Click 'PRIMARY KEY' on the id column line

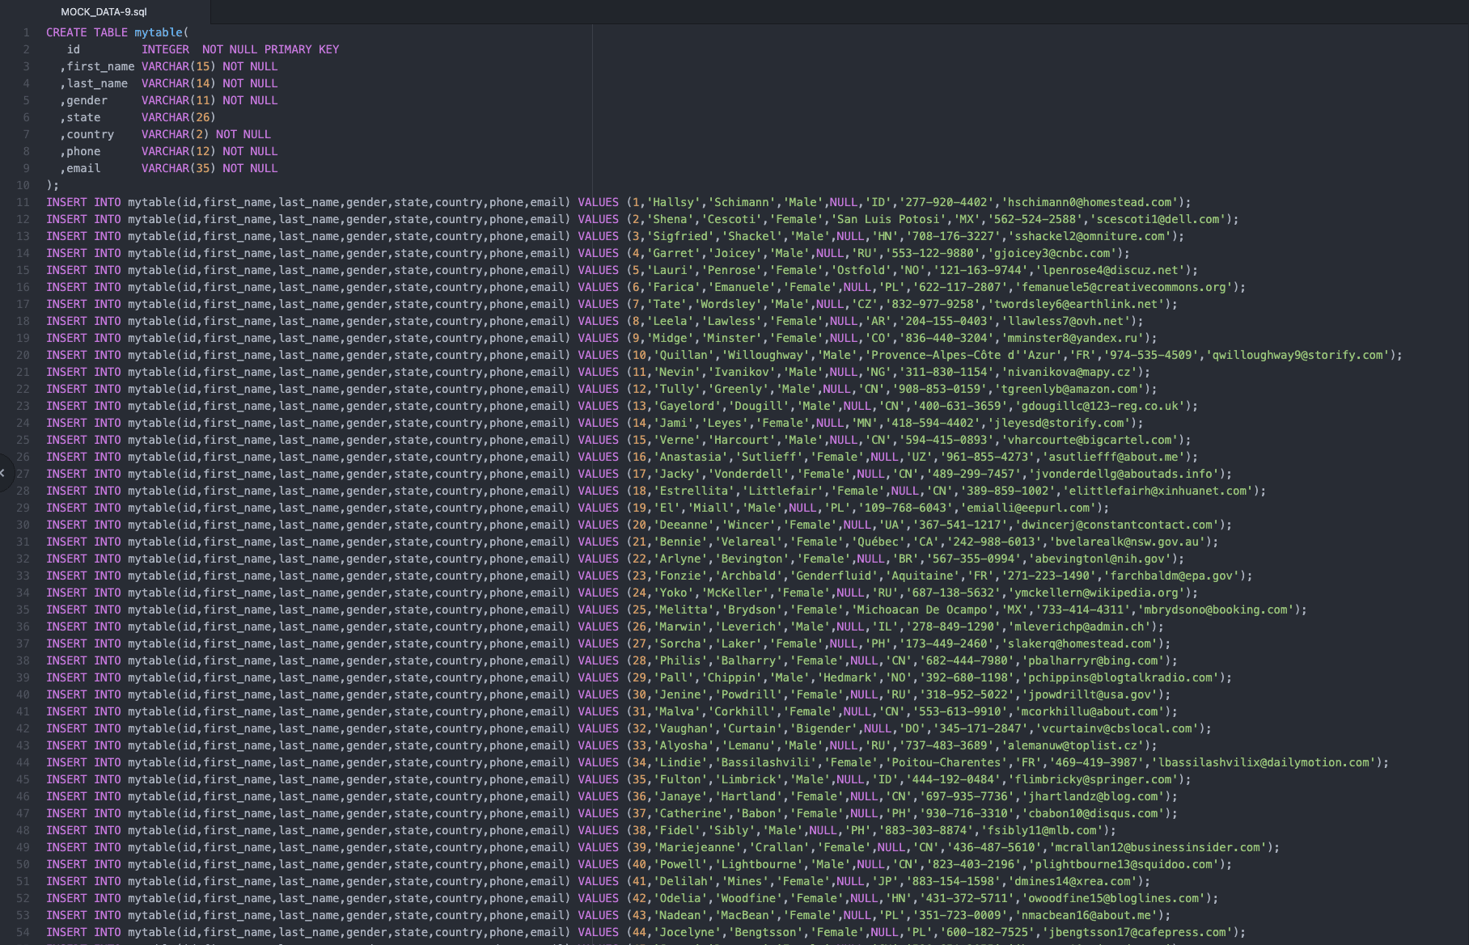pyautogui.click(x=302, y=49)
